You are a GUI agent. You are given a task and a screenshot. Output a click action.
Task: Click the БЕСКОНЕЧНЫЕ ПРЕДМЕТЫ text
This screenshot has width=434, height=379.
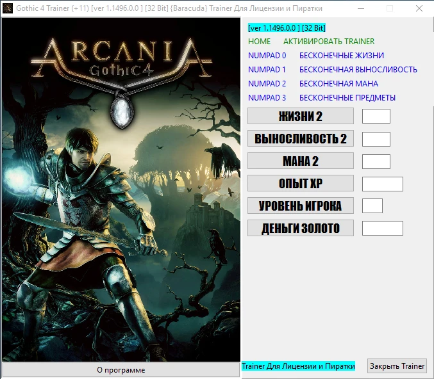[347, 98]
